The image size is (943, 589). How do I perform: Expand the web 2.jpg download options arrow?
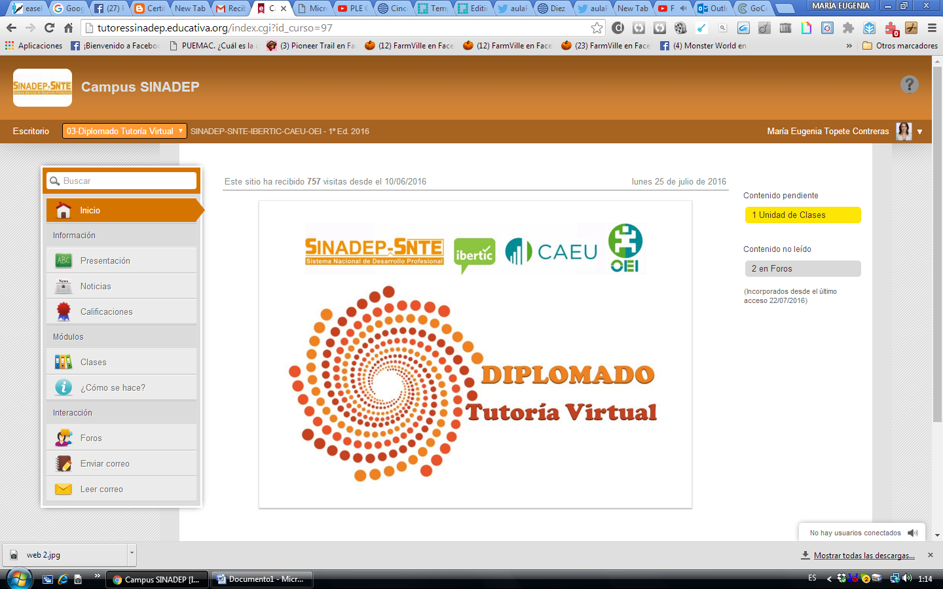[x=132, y=554]
